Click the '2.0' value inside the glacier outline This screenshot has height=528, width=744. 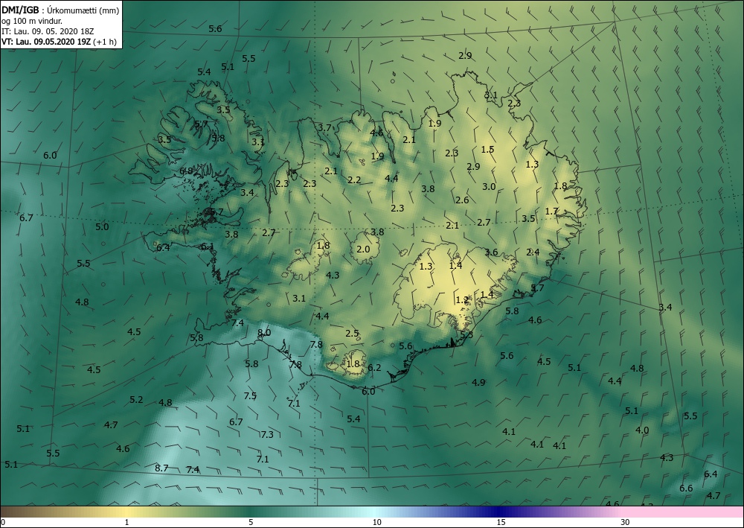pyautogui.click(x=363, y=249)
